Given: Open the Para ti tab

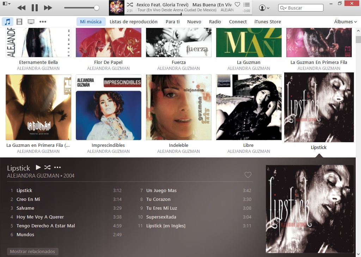Looking at the screenshot, I should point(173,22).
